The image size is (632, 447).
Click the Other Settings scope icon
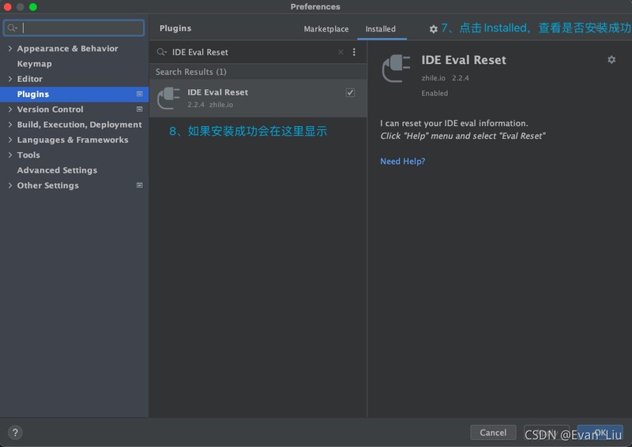click(x=140, y=186)
